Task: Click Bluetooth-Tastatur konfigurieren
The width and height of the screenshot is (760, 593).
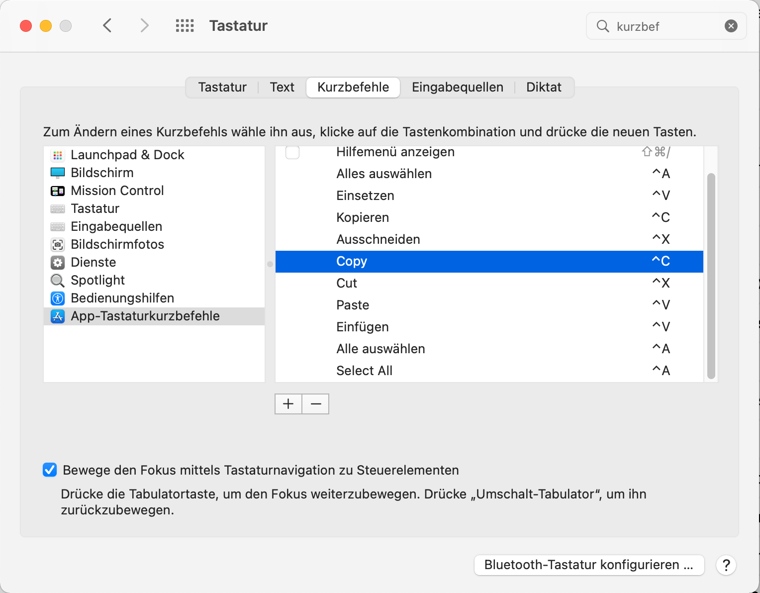Action: [589, 565]
